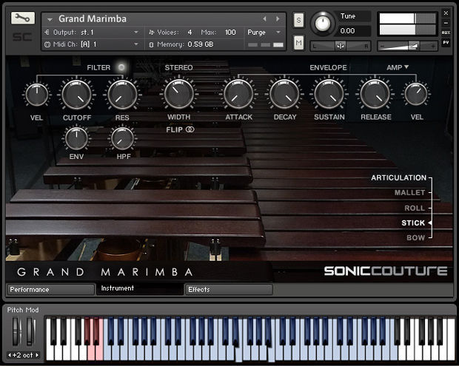Click the output level meter

[x=407, y=24]
